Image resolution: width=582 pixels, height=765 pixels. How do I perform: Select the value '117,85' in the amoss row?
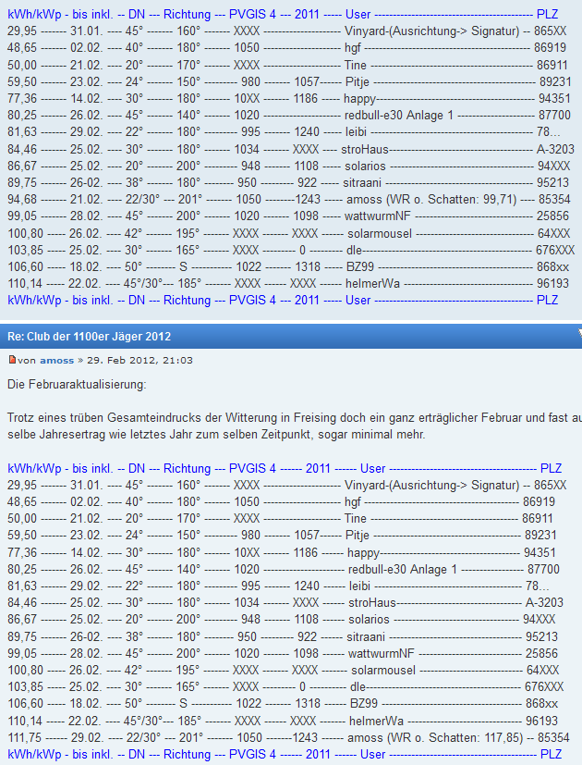click(x=503, y=737)
